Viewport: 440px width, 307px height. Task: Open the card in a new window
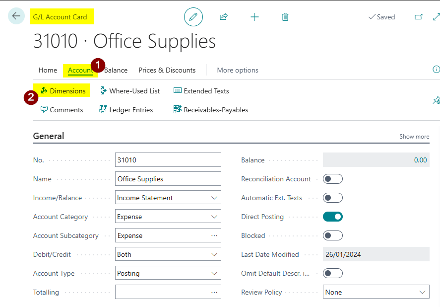click(418, 17)
